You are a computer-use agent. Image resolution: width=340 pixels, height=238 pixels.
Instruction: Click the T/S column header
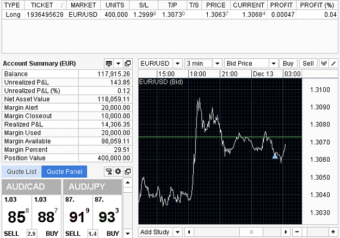click(x=194, y=5)
